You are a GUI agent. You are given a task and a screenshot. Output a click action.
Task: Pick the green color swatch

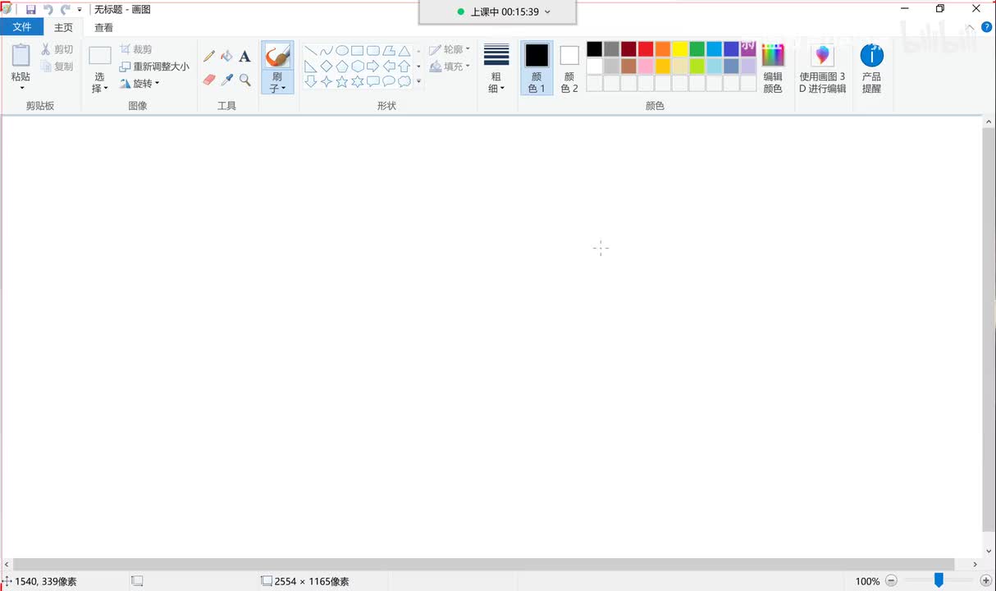pyautogui.click(x=697, y=49)
